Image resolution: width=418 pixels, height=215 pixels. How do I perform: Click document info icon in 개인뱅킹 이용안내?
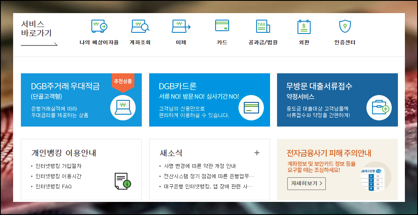(x=123, y=181)
